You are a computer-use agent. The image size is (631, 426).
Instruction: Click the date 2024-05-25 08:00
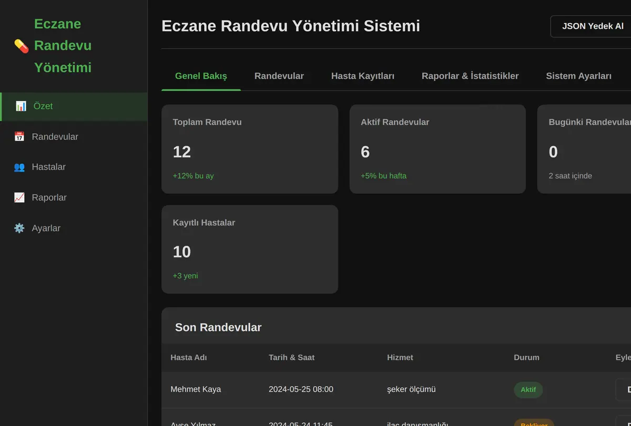[301, 390]
